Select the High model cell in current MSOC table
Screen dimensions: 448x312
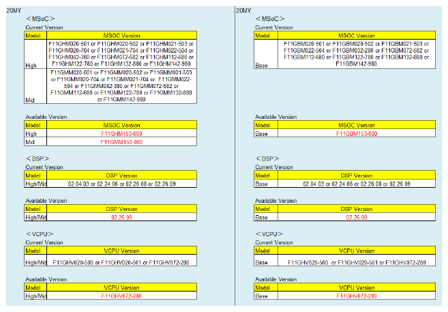32,66
